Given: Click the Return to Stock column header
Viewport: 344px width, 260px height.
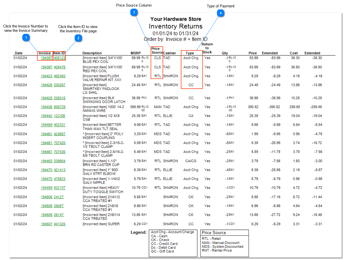Looking at the screenshot, I should tap(207, 48).
